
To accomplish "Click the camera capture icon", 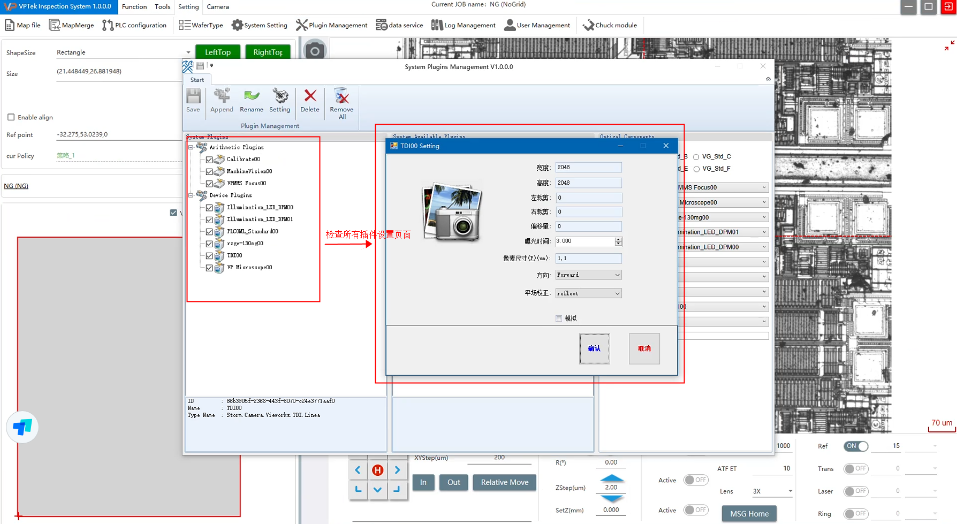I will pos(315,51).
